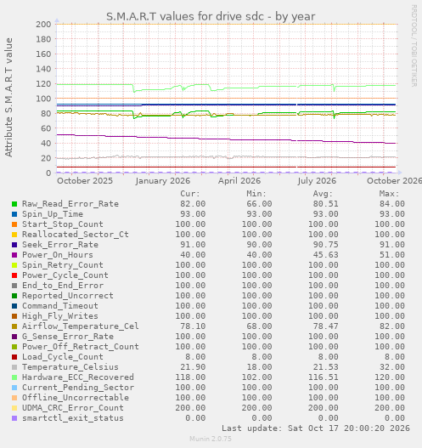
Task: Click the Munin 2.0.75 version footer
Action: click(x=211, y=439)
